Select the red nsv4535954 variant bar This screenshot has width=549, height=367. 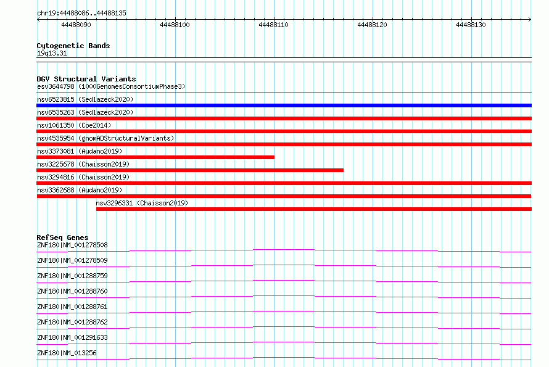click(284, 144)
